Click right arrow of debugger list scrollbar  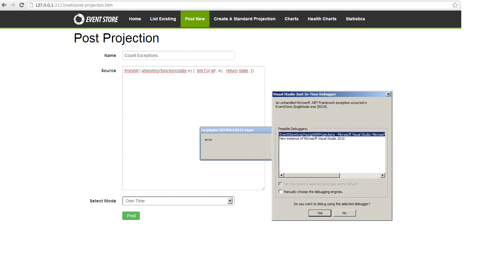pos(383,175)
